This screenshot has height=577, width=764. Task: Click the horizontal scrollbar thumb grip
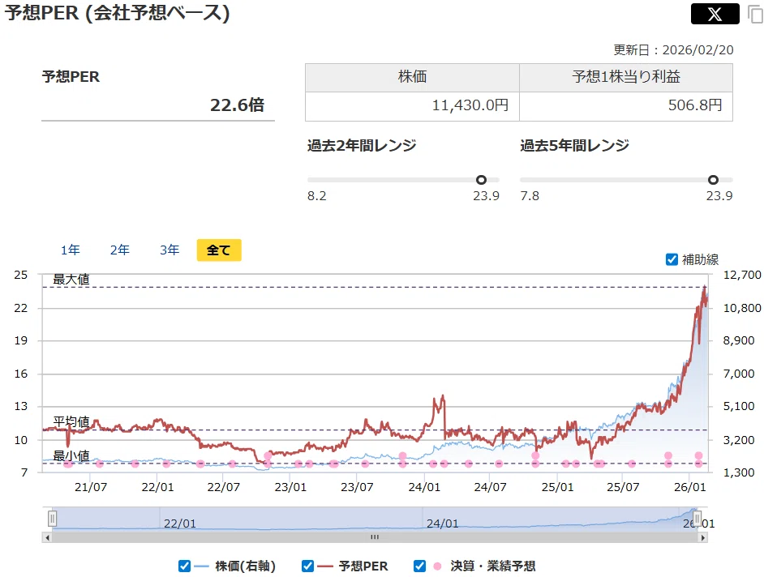(x=375, y=537)
